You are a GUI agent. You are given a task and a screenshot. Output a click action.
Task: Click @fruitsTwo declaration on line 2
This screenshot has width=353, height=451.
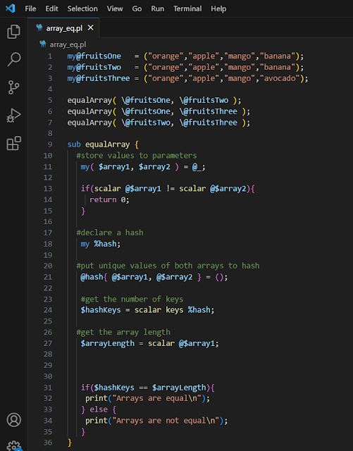point(99,67)
